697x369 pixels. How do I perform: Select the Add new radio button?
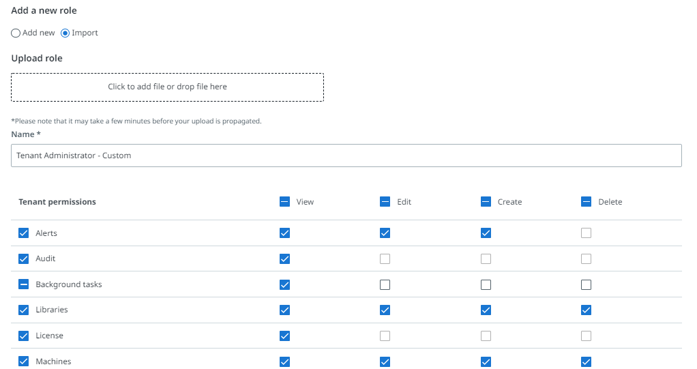(x=16, y=33)
